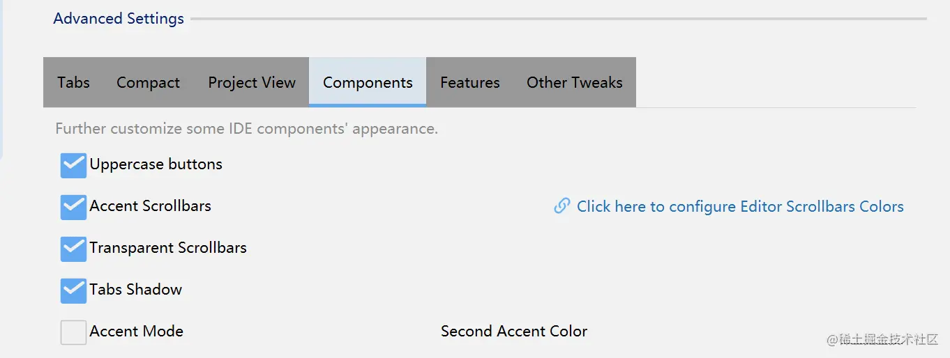This screenshot has width=950, height=358.
Task: Uncheck the Uppercase buttons checkbox
Action: point(73,166)
